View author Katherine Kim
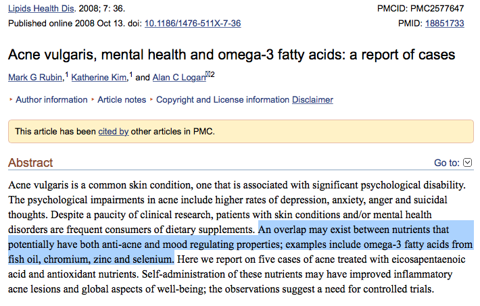This screenshot has height=306, width=480. click(99, 78)
